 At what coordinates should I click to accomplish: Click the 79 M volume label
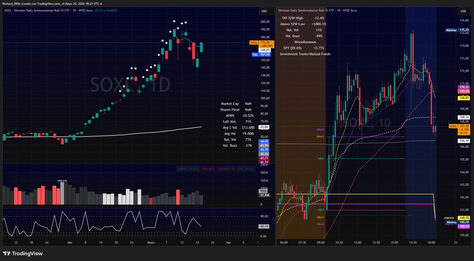pos(264,191)
